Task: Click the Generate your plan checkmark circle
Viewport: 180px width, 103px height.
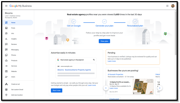Action: (x=104, y=21)
